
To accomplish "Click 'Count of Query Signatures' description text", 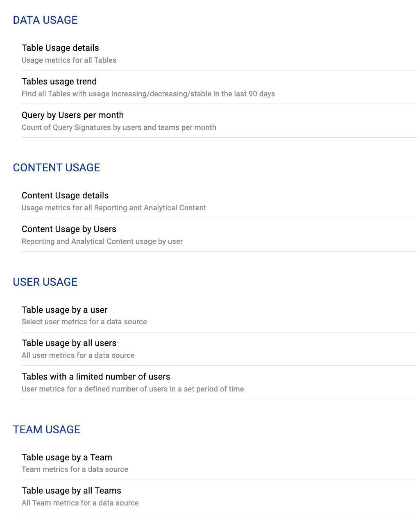I will [119, 127].
